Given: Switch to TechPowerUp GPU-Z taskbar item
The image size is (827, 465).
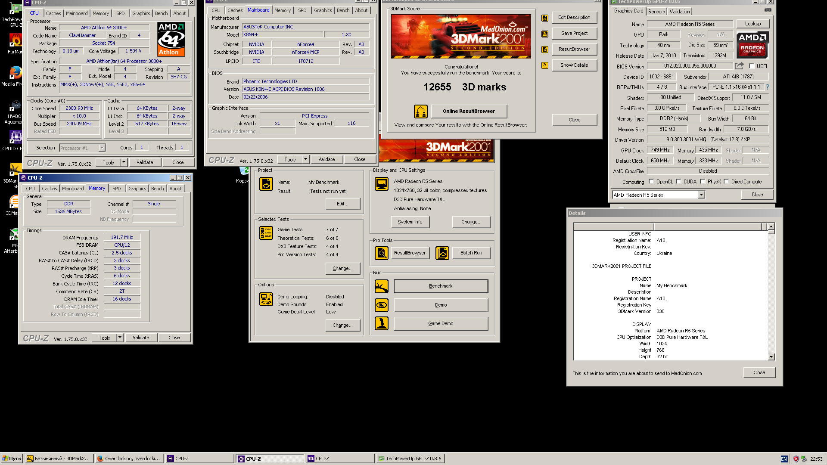Looking at the screenshot, I should pos(410,459).
